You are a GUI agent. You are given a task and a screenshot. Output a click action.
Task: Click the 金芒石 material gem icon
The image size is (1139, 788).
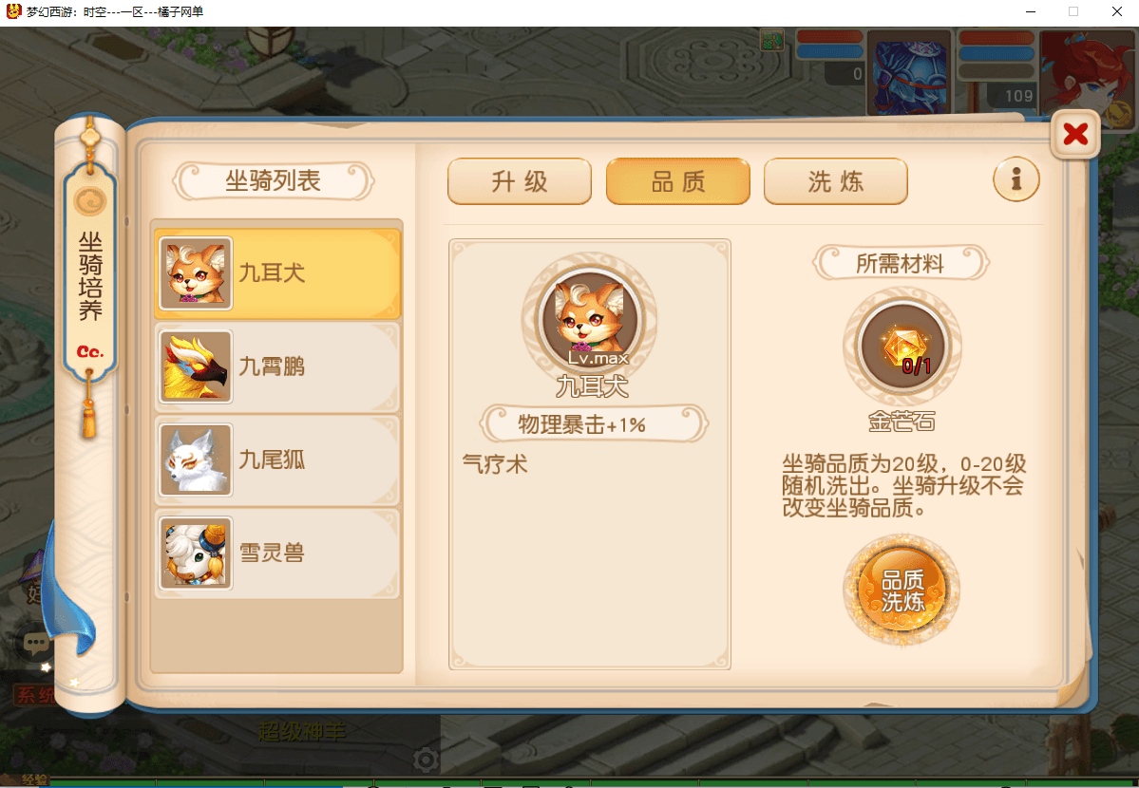[902, 347]
